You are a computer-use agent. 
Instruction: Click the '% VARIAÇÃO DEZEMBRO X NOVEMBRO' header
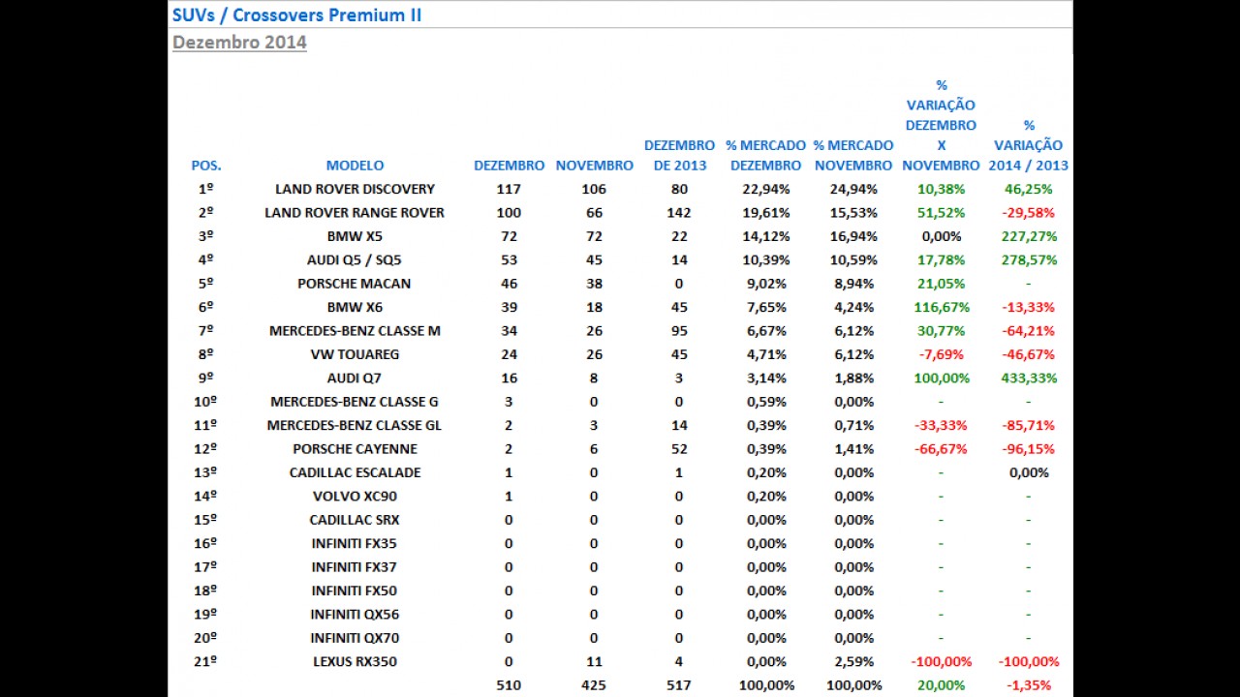[941, 125]
